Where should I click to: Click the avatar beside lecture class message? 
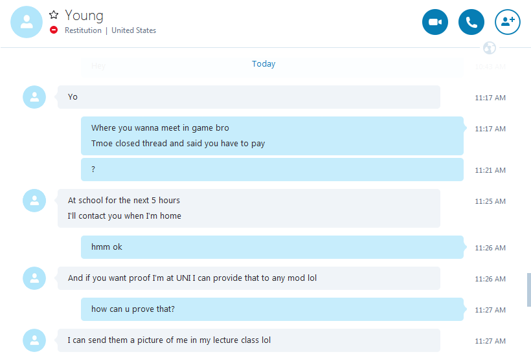(x=34, y=340)
